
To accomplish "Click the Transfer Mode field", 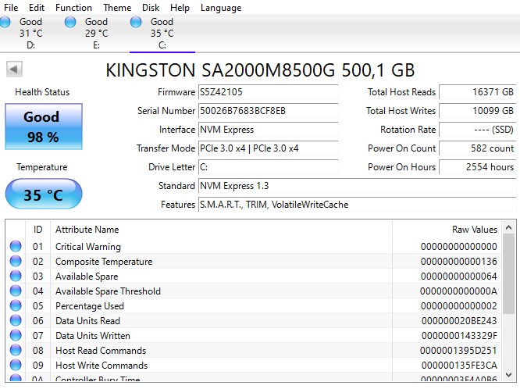I will tap(268, 148).
